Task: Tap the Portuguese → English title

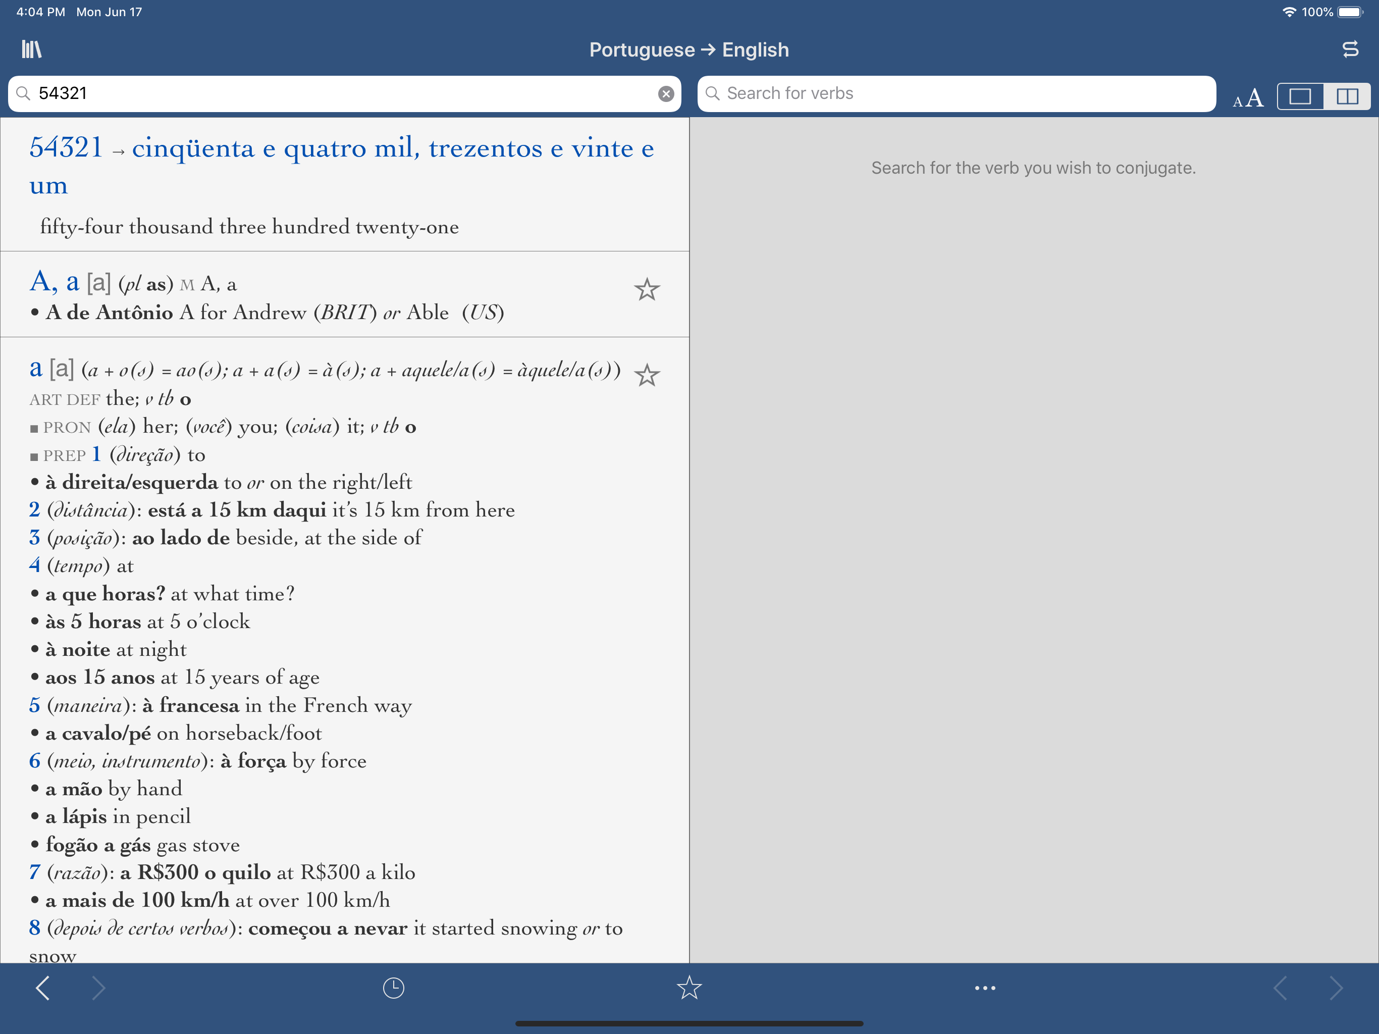Action: (689, 50)
